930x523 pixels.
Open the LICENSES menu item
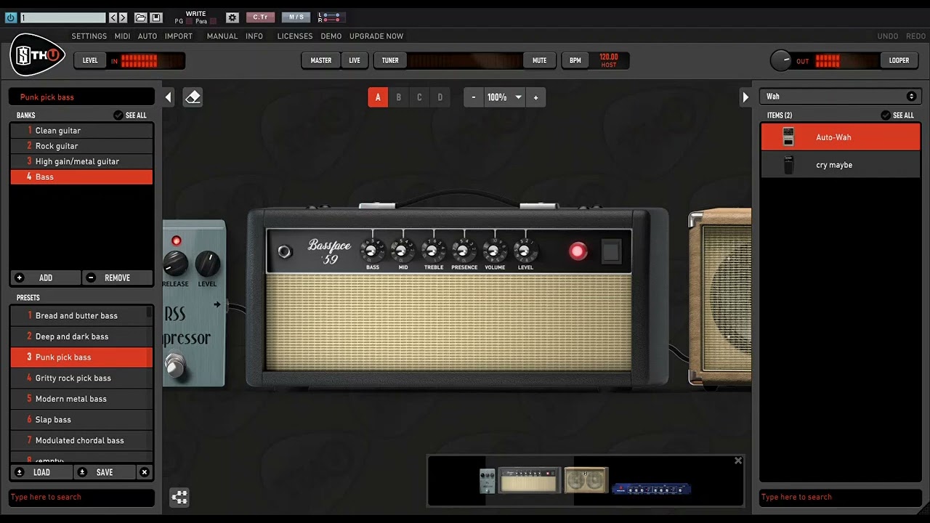click(x=295, y=36)
